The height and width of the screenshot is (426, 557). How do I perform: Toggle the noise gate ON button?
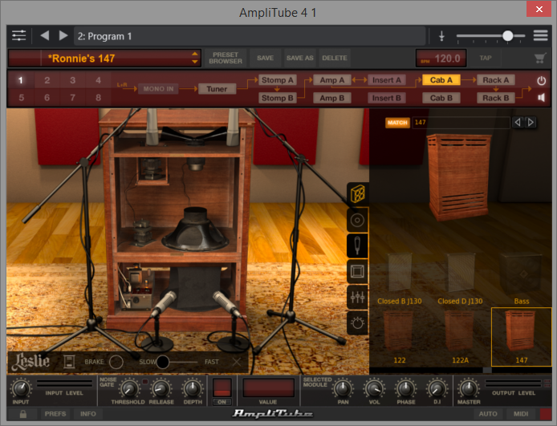[x=222, y=402]
